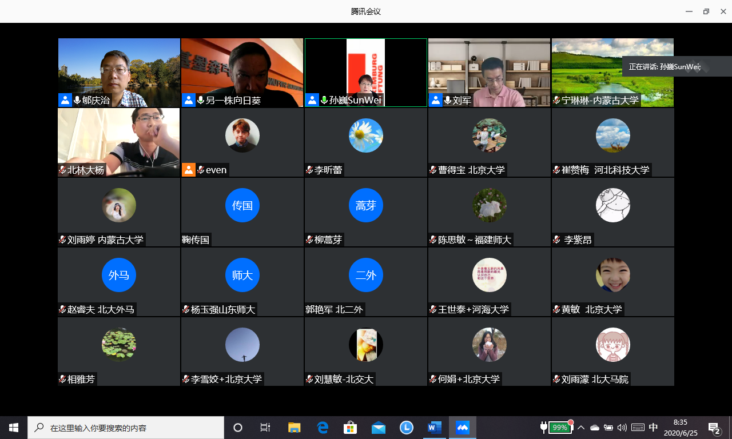The width and height of the screenshot is (732, 439).
Task: Open the Mail app in the taskbar
Action: 379,428
